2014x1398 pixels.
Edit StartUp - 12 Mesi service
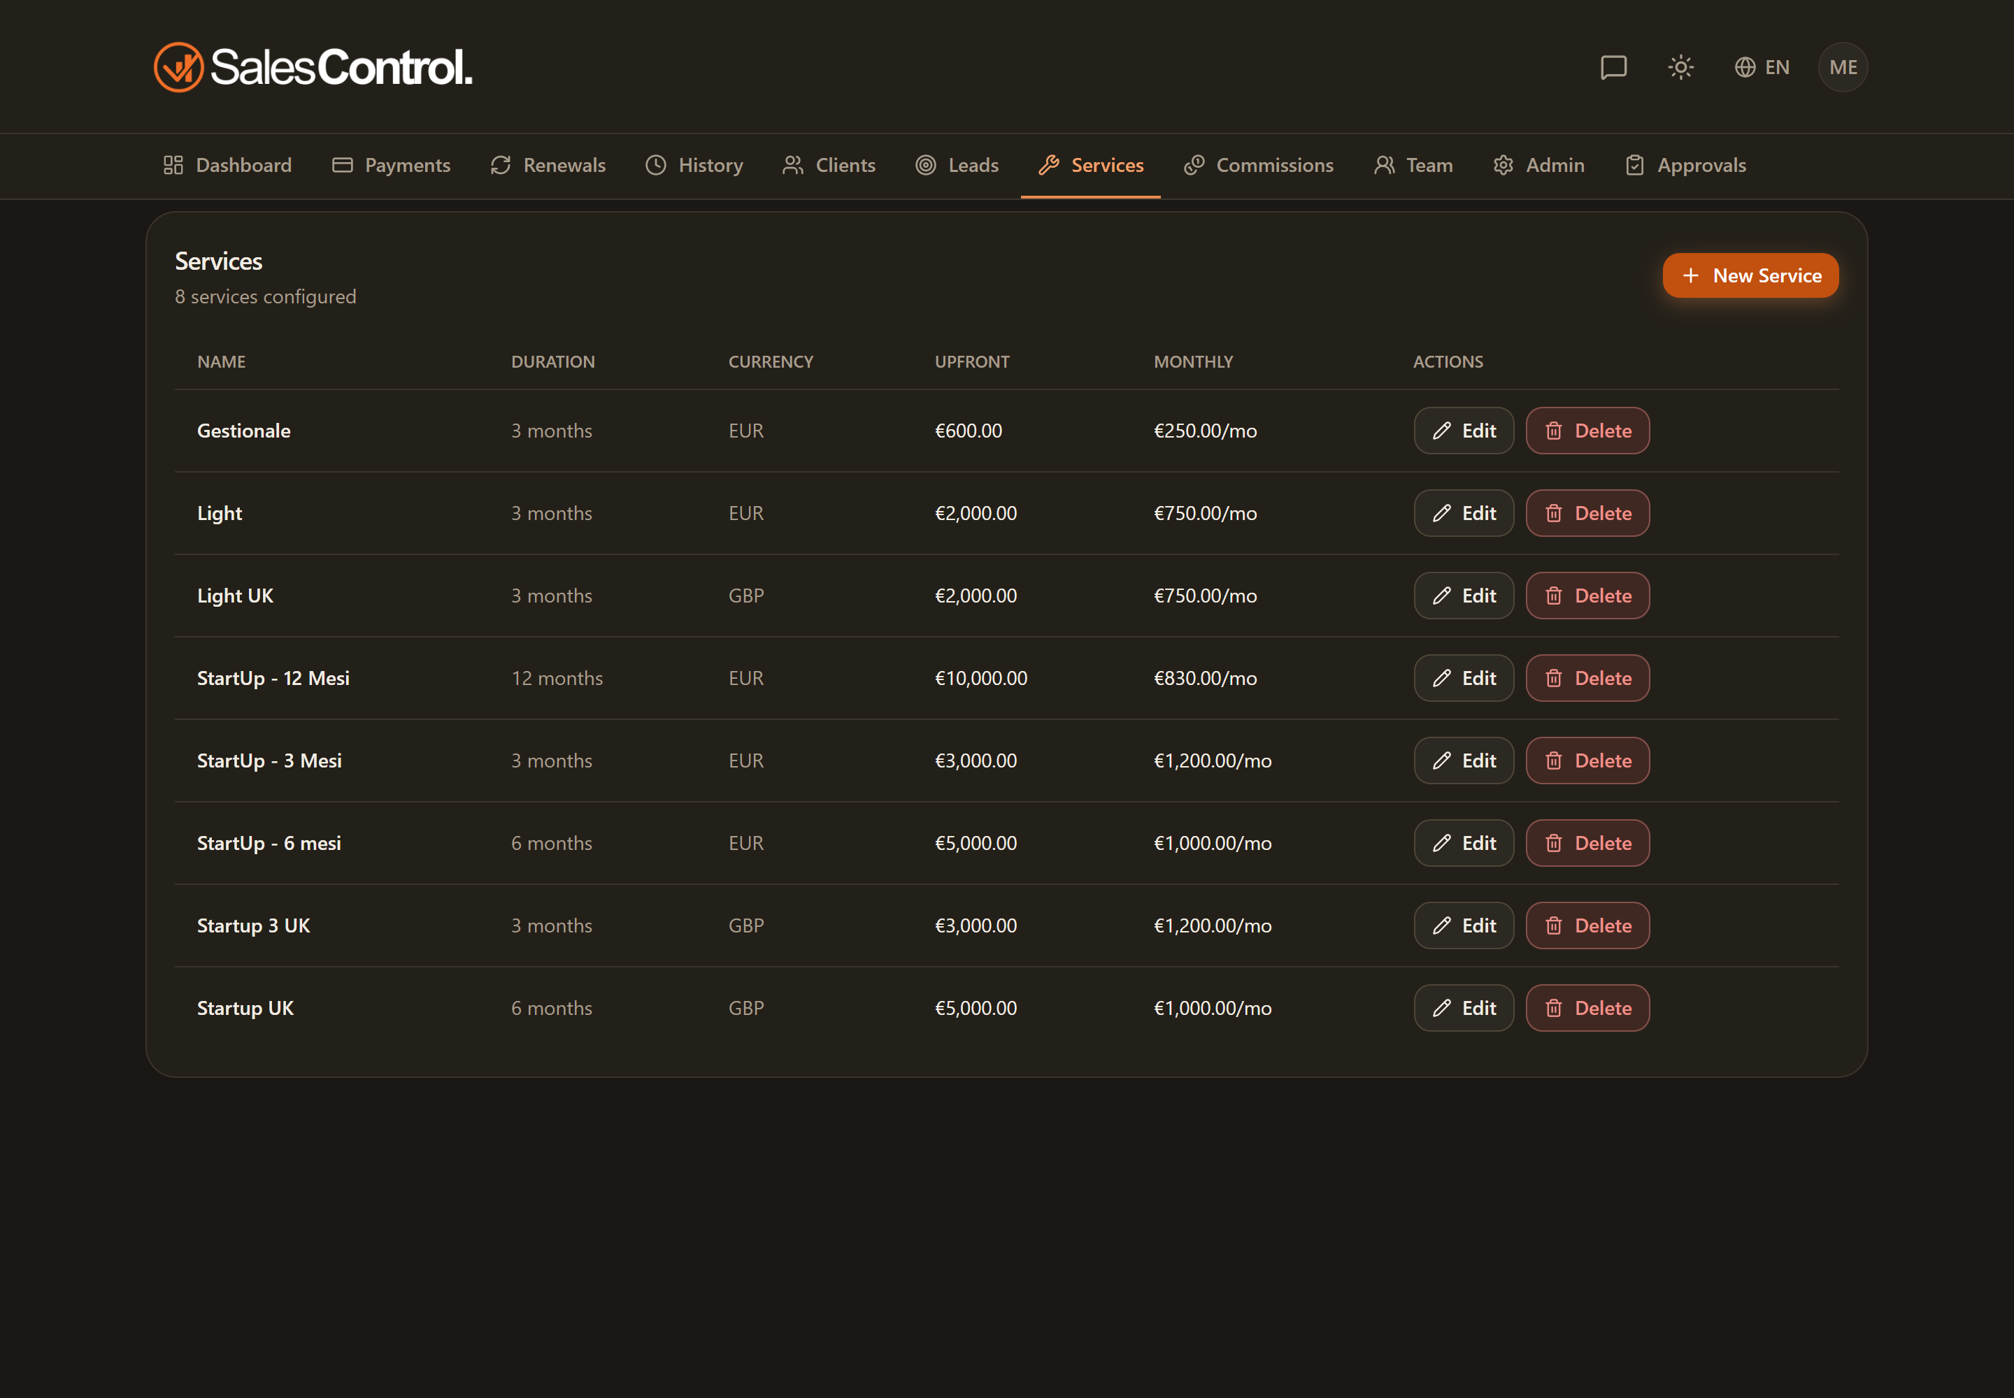(x=1464, y=678)
